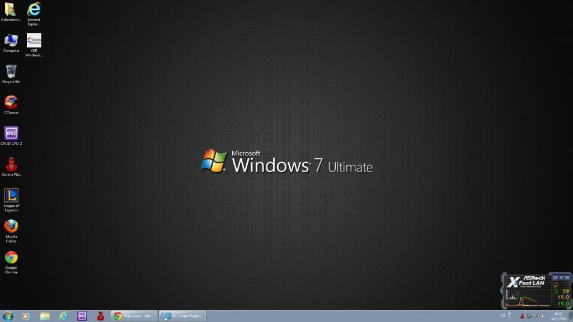The width and height of the screenshot is (573, 322).
Task: Switch to the All Control Panel Items window
Action: 182,316
